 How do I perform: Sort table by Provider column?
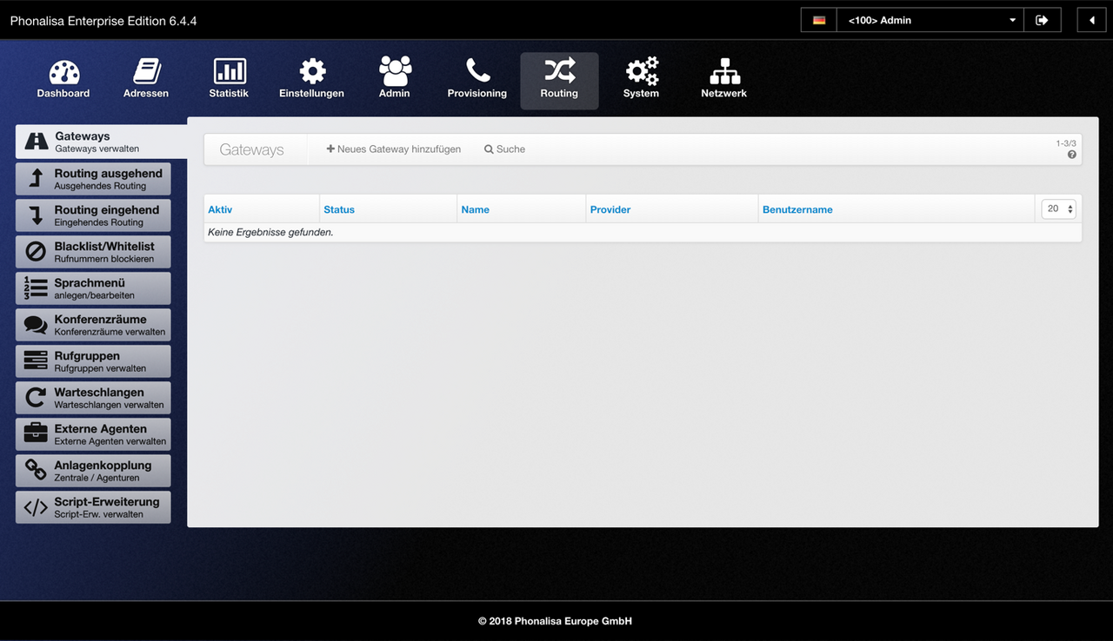[x=610, y=209]
